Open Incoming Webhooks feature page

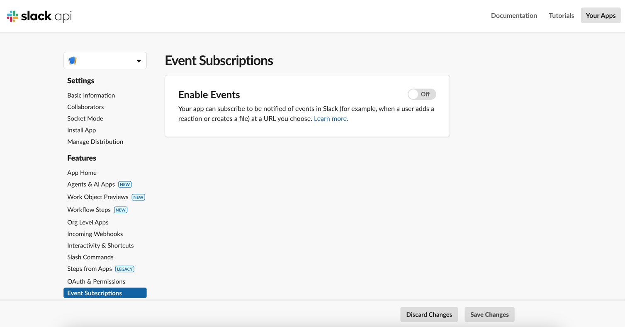(95, 234)
